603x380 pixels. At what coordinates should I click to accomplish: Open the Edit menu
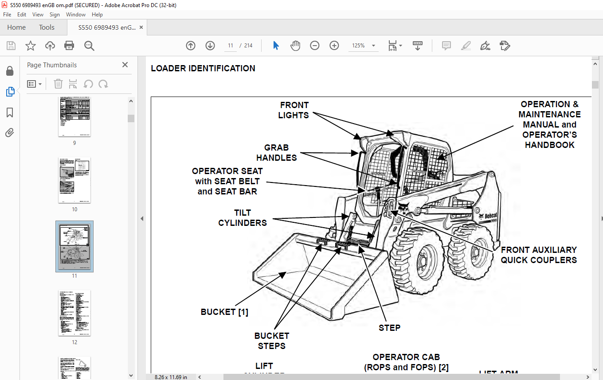click(22, 15)
